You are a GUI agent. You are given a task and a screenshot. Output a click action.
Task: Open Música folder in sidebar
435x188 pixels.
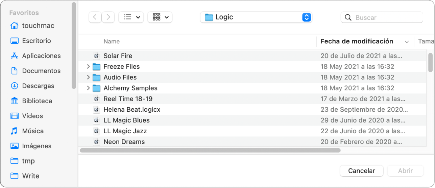pyautogui.click(x=32, y=131)
